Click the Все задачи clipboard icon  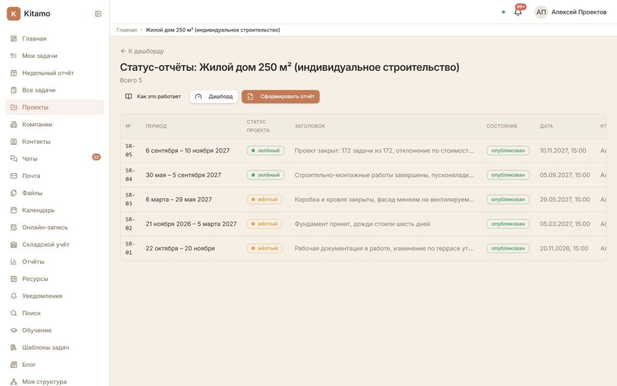14,90
